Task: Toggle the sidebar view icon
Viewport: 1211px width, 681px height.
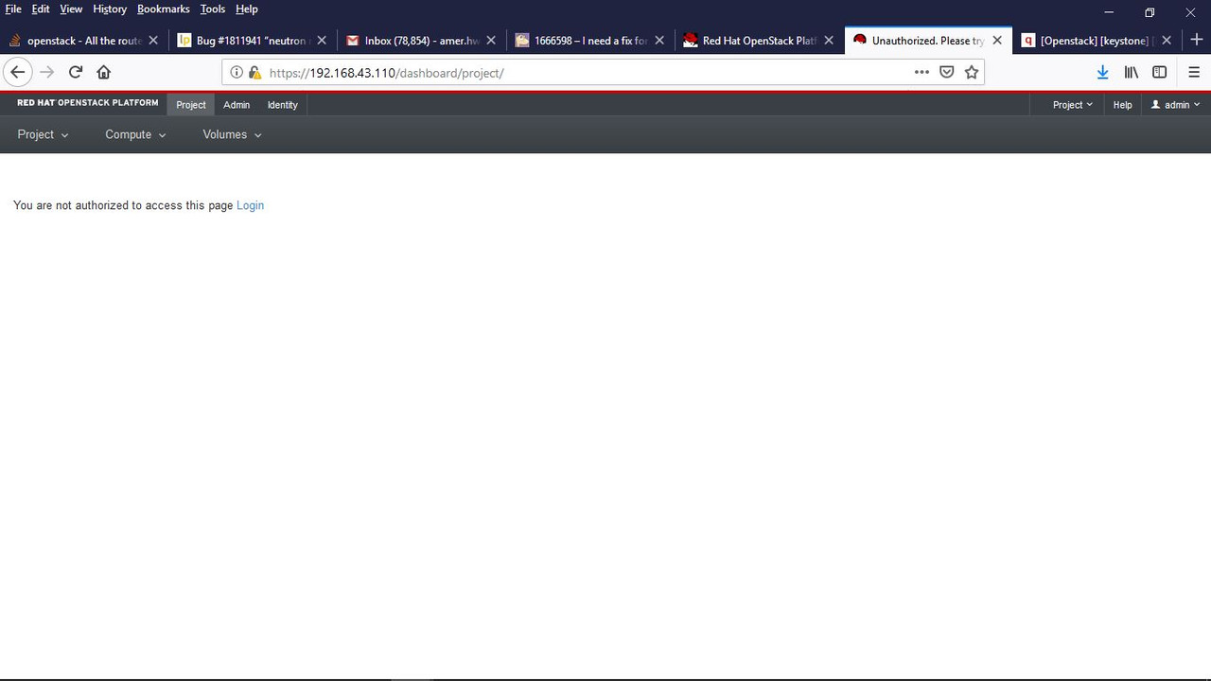Action: coord(1159,72)
